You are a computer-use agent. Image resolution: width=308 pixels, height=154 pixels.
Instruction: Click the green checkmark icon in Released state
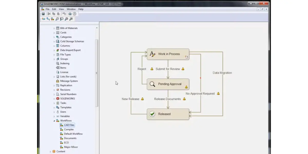point(152,114)
